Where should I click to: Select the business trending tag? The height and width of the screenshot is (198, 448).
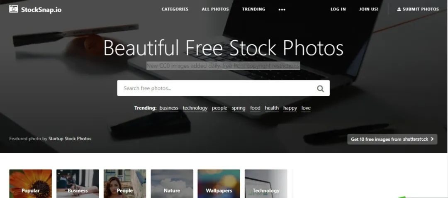click(x=169, y=108)
